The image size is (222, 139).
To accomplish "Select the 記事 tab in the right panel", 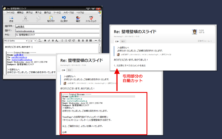I will tap(117, 41).
